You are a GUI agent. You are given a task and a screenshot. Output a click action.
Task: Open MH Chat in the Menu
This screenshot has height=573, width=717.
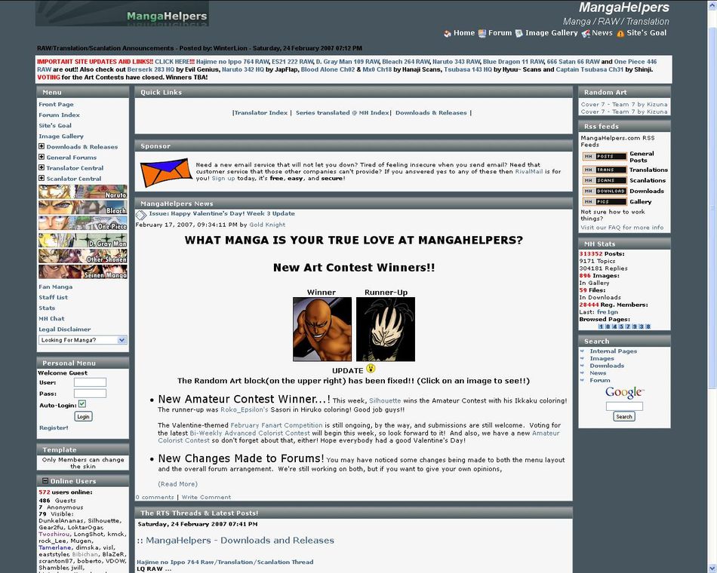pos(51,318)
